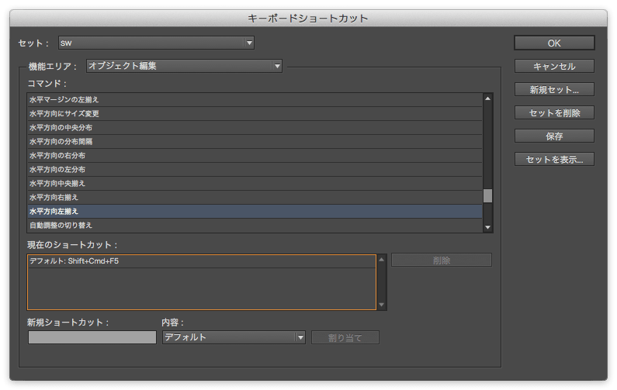This screenshot has height=390, width=617.
Task: Select command 水平方向の中央分布
Action: [255, 128]
